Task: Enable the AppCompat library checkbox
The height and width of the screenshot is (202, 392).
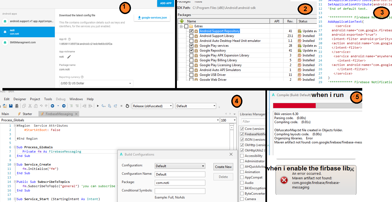Action: [242, 177]
